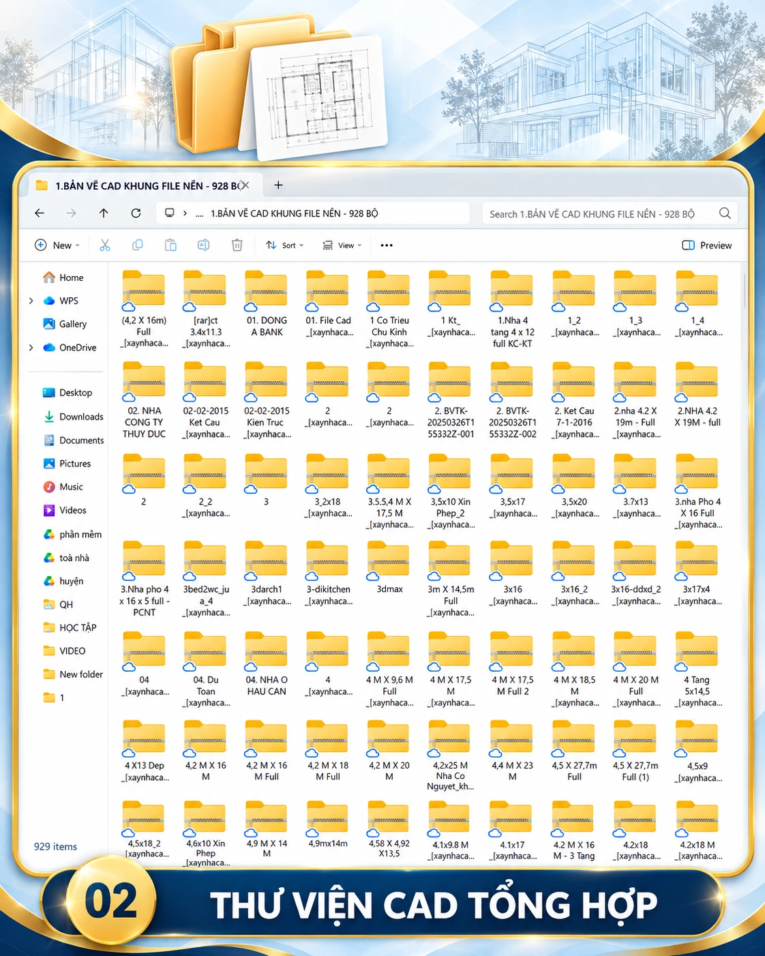Select the 04. NHA O HAU CAN archive
Image resolution: width=765 pixels, height=956 pixels.
tap(267, 663)
